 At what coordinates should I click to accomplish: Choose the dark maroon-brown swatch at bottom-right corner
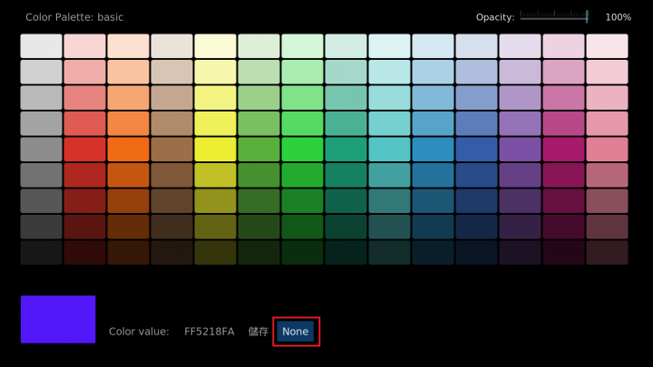pyautogui.click(x=607, y=252)
